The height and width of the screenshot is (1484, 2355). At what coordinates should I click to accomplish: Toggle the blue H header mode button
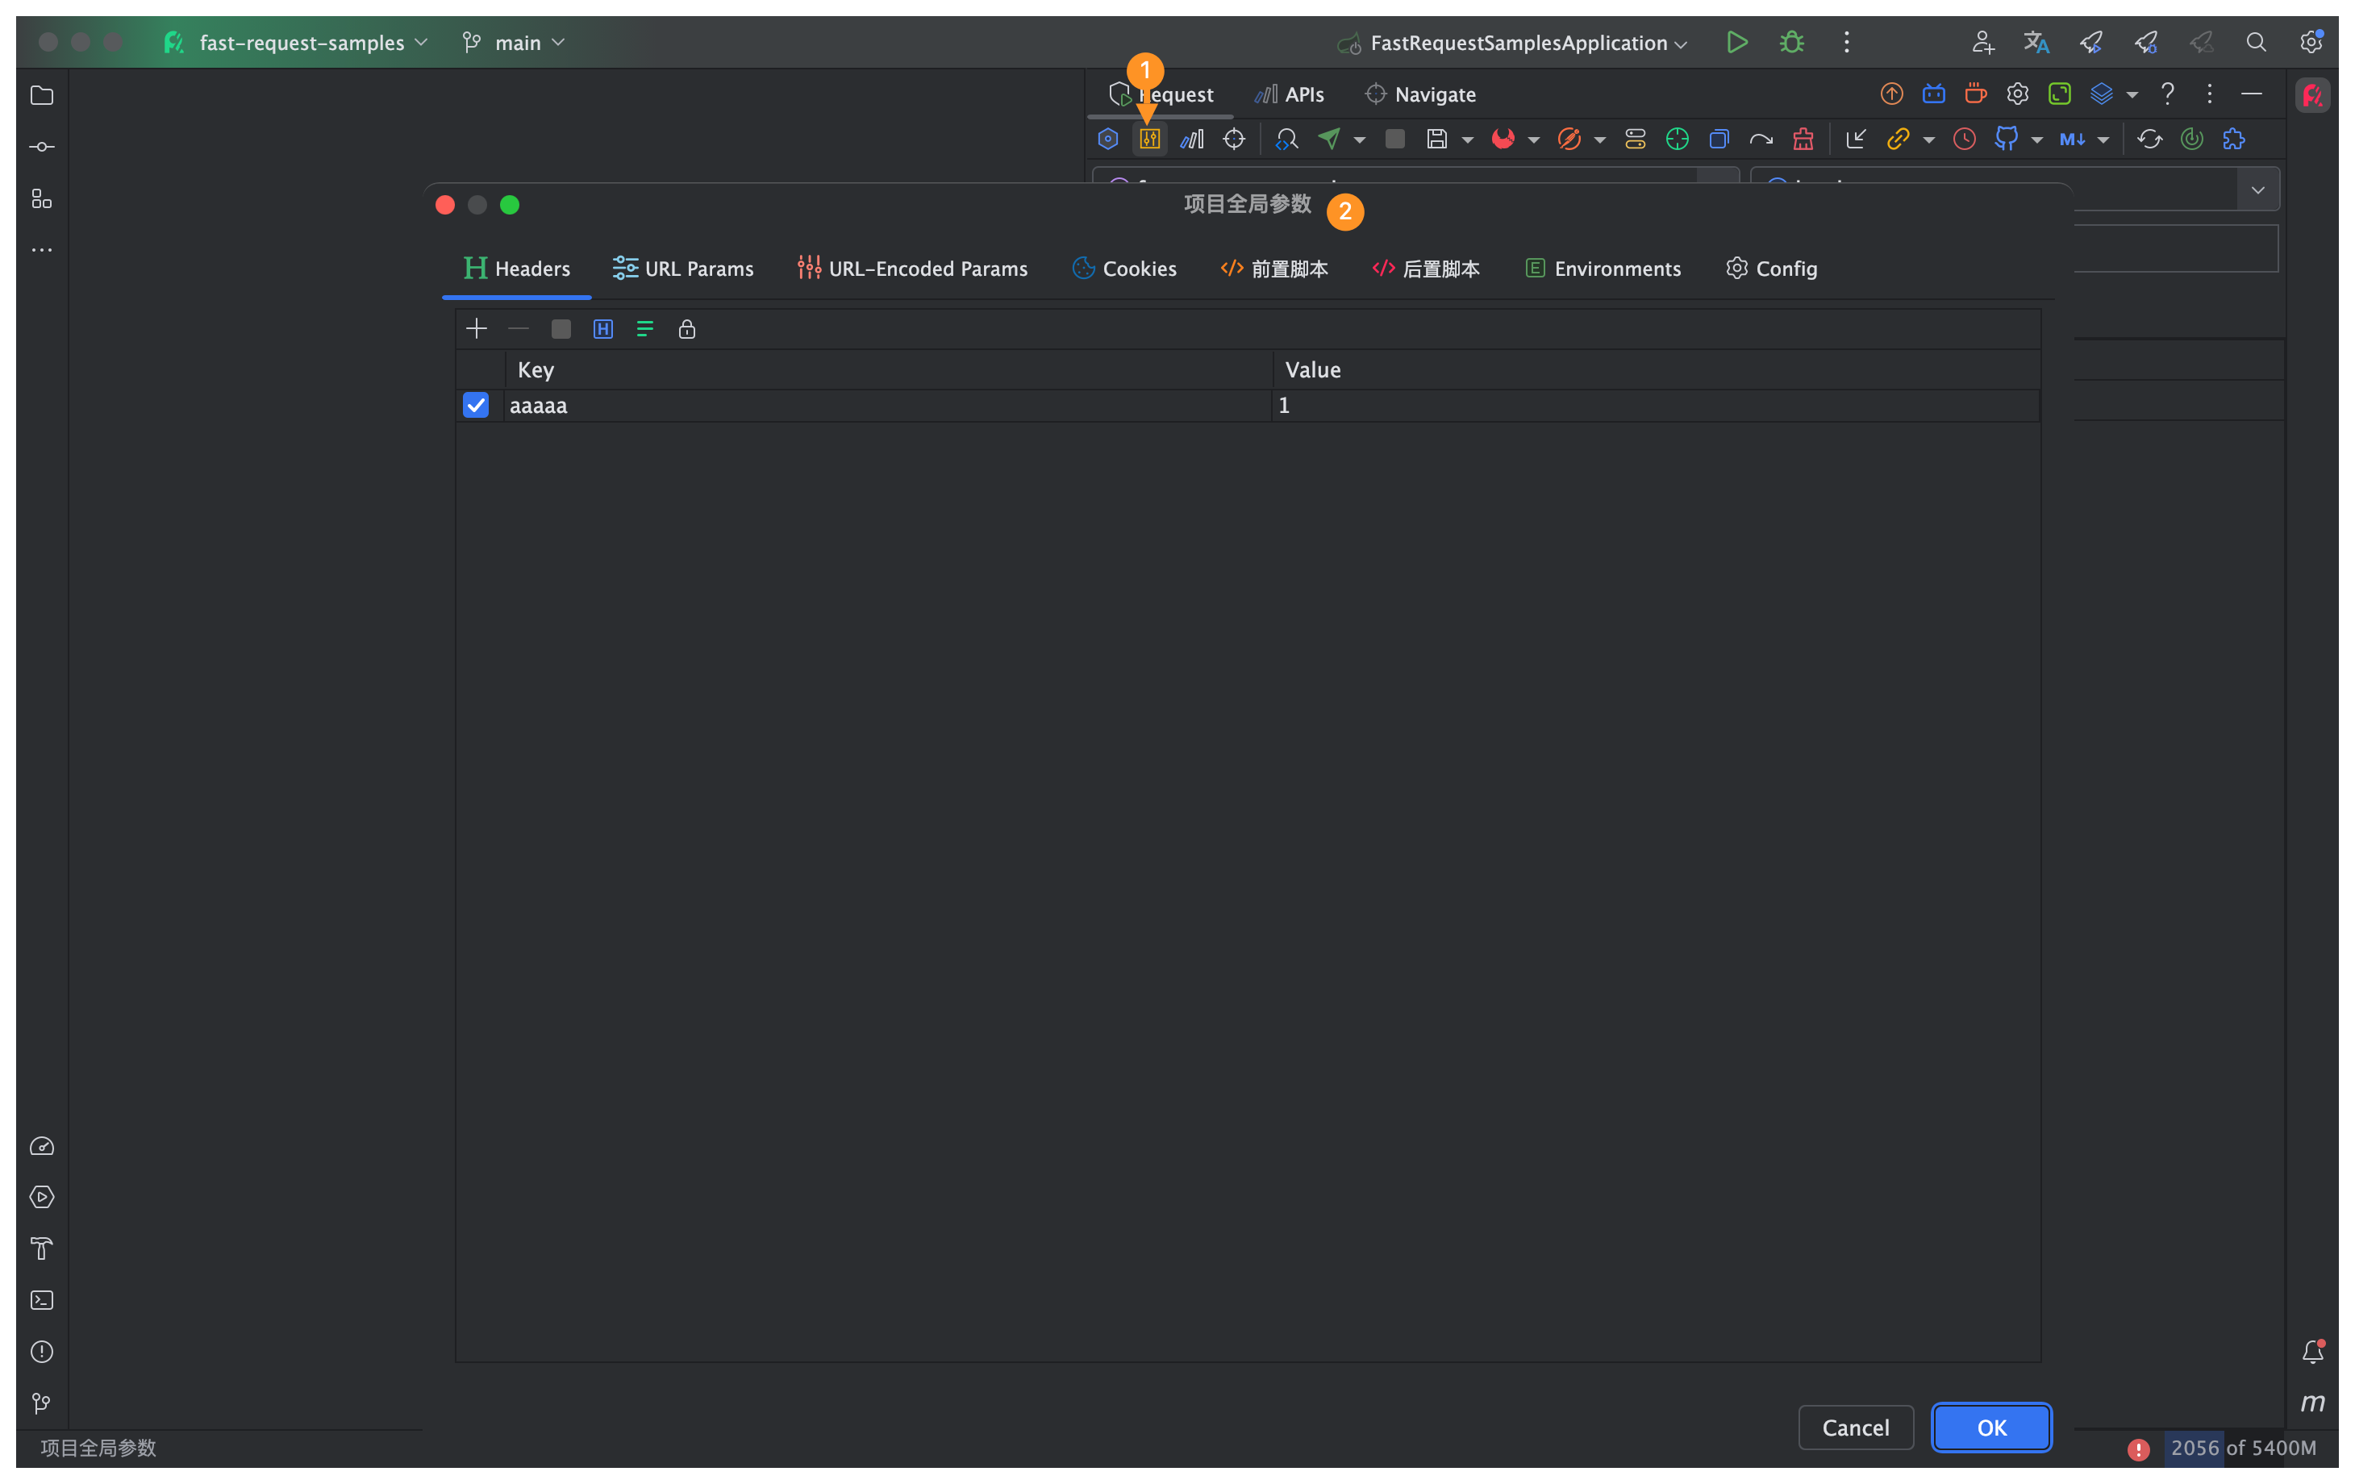click(602, 329)
